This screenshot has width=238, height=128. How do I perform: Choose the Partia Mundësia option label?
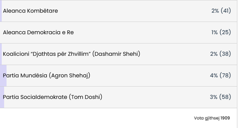coord(25,75)
